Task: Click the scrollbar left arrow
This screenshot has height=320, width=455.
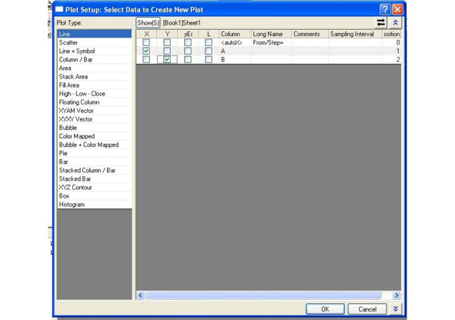Action: pyautogui.click(x=140, y=295)
